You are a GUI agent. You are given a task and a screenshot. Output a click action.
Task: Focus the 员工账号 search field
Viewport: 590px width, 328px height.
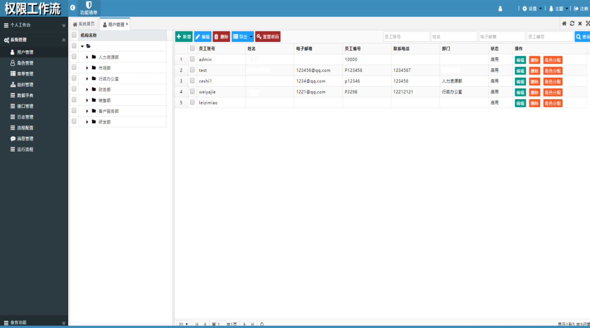point(406,37)
